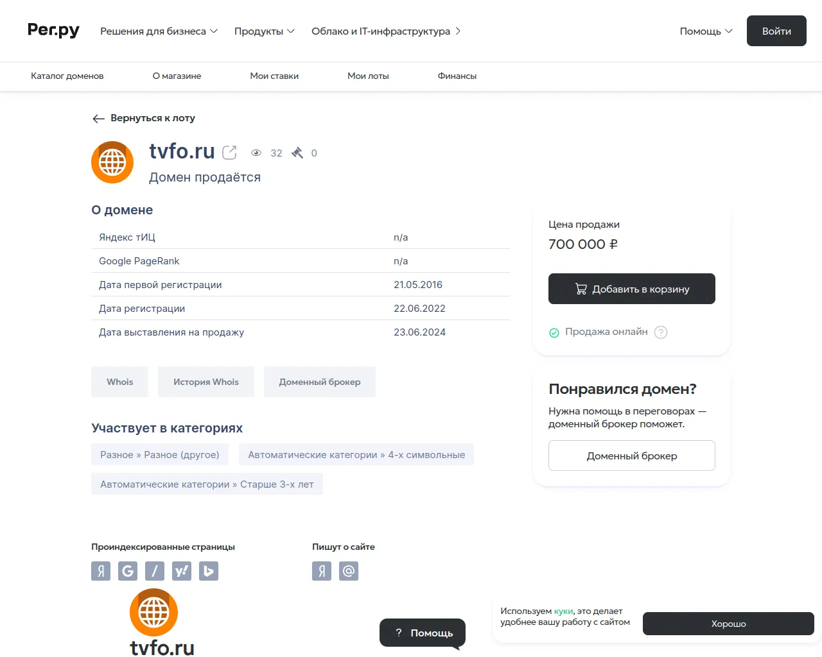This screenshot has height=657, width=822.
Task: Click the Войти button
Action: (x=776, y=30)
